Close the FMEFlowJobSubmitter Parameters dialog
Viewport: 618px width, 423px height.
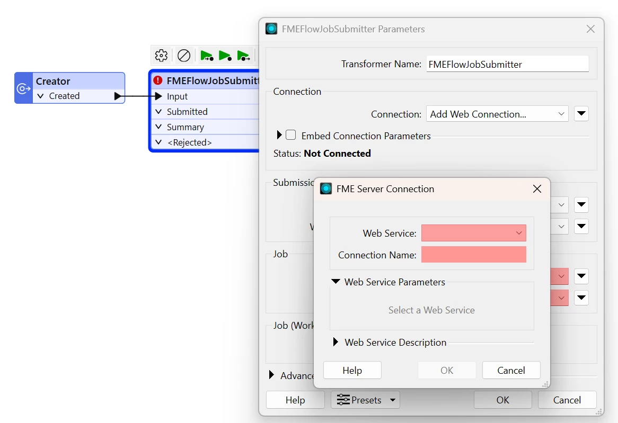point(590,29)
